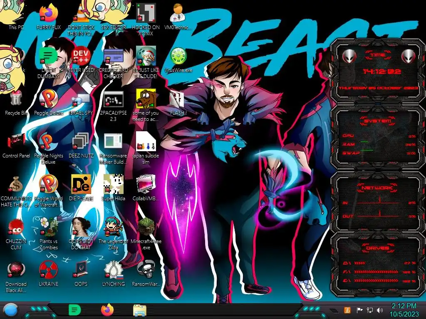Click the IN traffic graph row
The width and height of the screenshot is (426, 319).
click(x=379, y=201)
